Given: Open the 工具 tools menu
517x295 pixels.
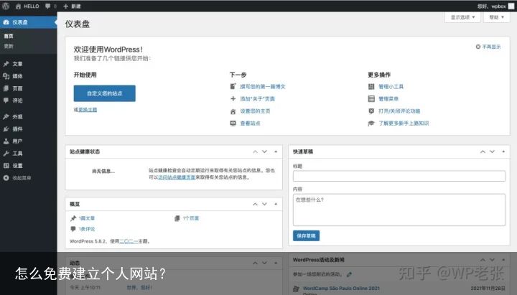Looking at the screenshot, I should point(28,153).
